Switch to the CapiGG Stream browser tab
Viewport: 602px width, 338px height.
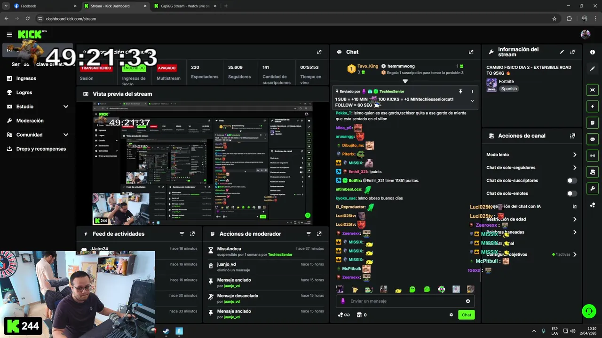(x=185, y=6)
